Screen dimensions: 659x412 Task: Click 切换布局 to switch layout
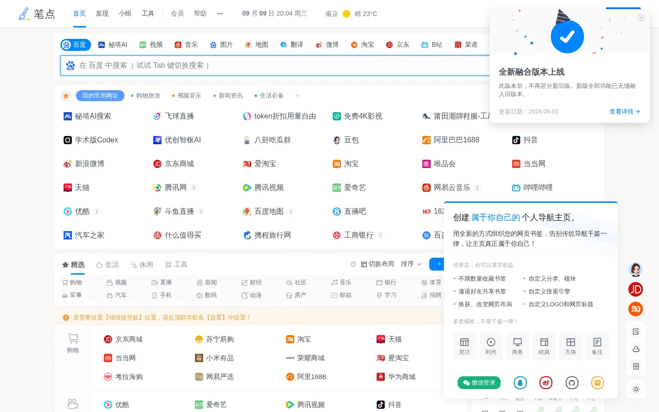378,264
